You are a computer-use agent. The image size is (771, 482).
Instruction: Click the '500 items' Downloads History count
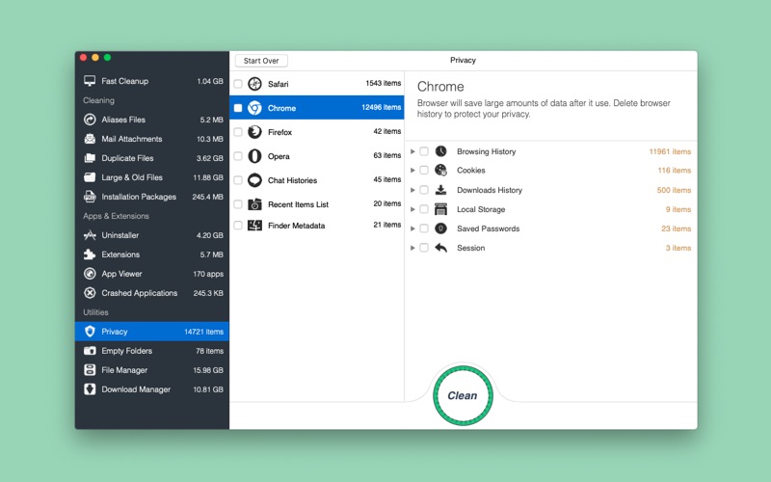[x=674, y=190]
